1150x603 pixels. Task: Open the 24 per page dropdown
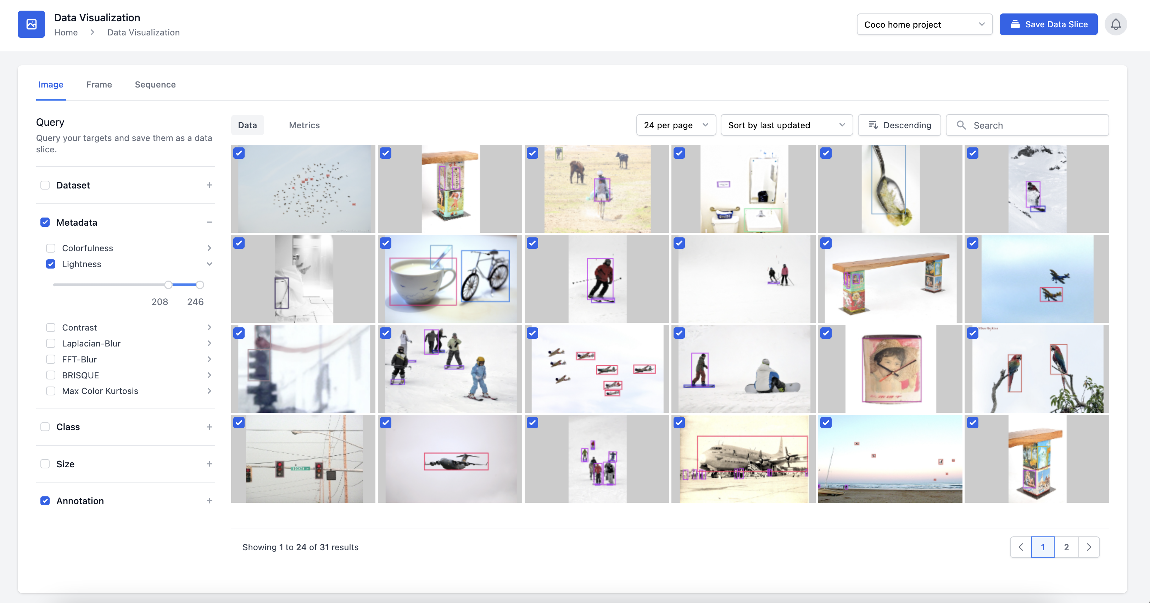click(675, 125)
